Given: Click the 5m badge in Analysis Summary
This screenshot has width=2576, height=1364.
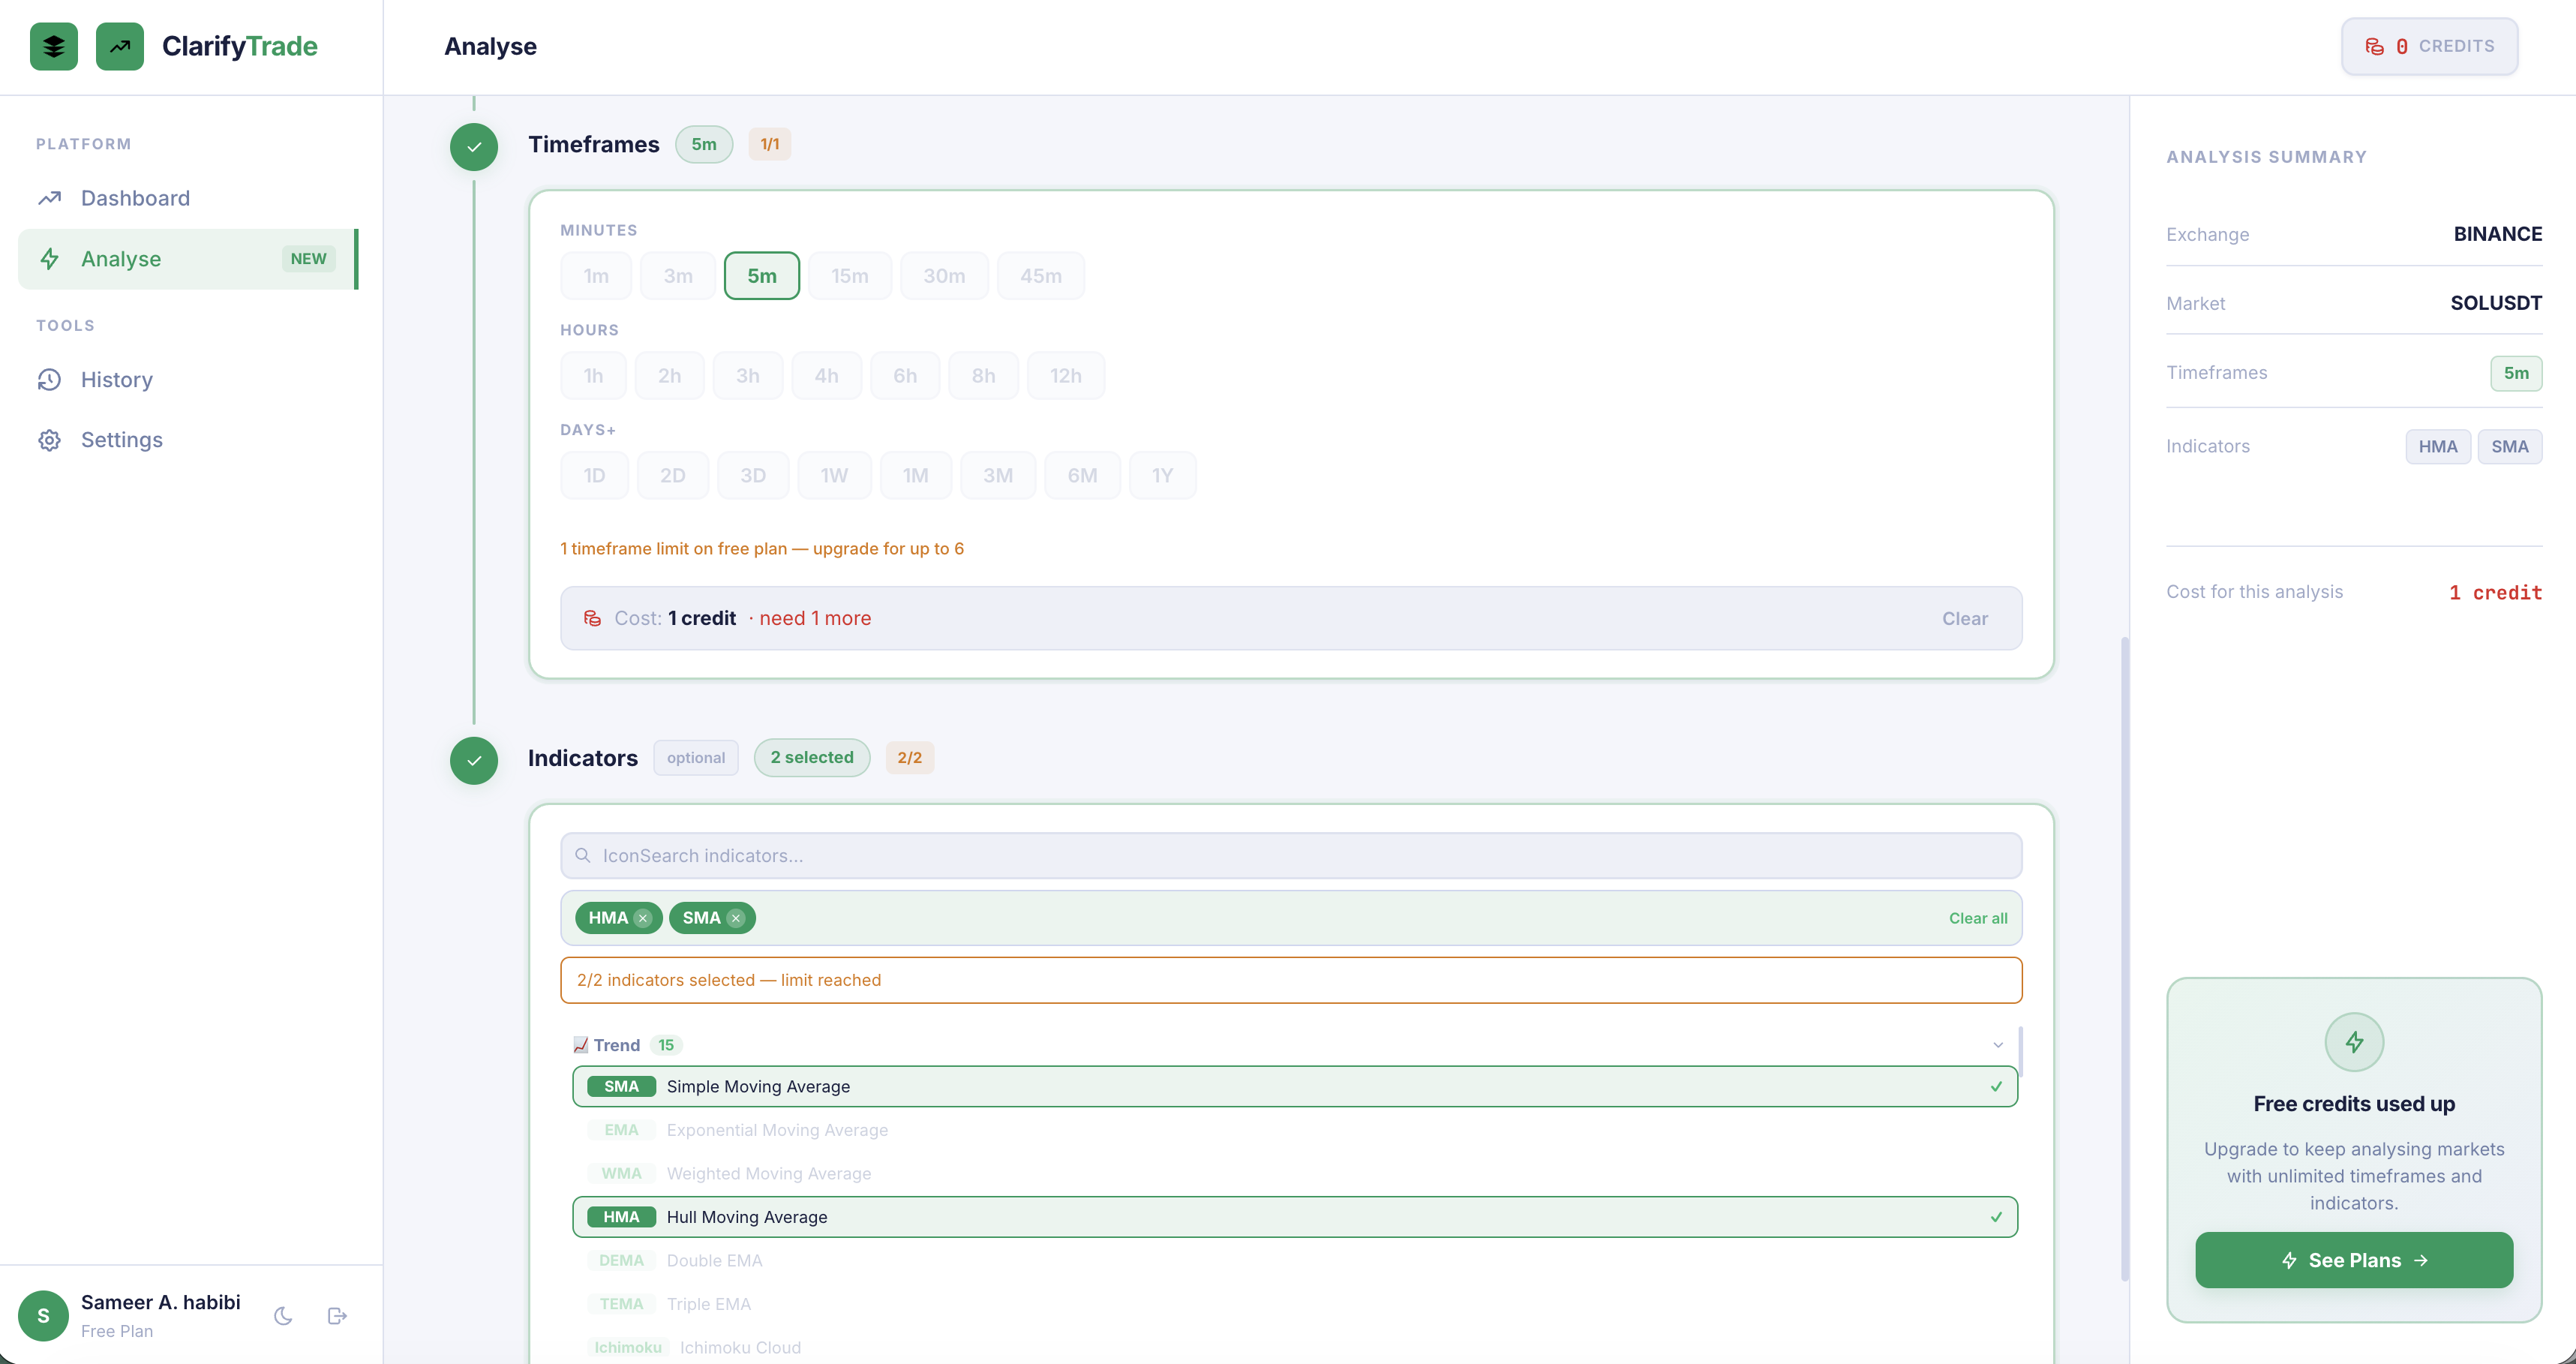Looking at the screenshot, I should coord(2515,373).
